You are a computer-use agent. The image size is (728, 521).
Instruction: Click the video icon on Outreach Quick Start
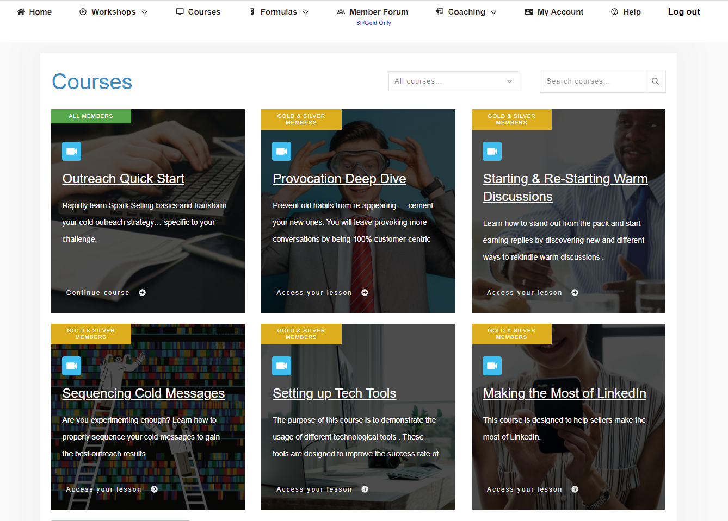point(71,152)
